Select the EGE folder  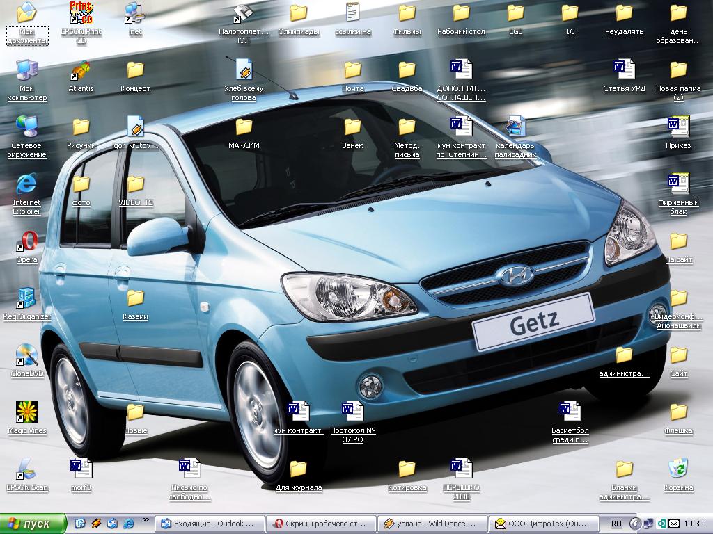(515, 19)
